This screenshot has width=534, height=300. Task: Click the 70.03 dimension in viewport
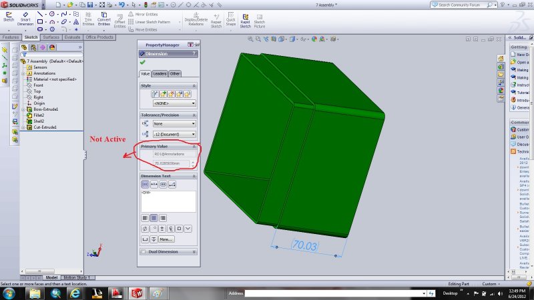coord(305,245)
